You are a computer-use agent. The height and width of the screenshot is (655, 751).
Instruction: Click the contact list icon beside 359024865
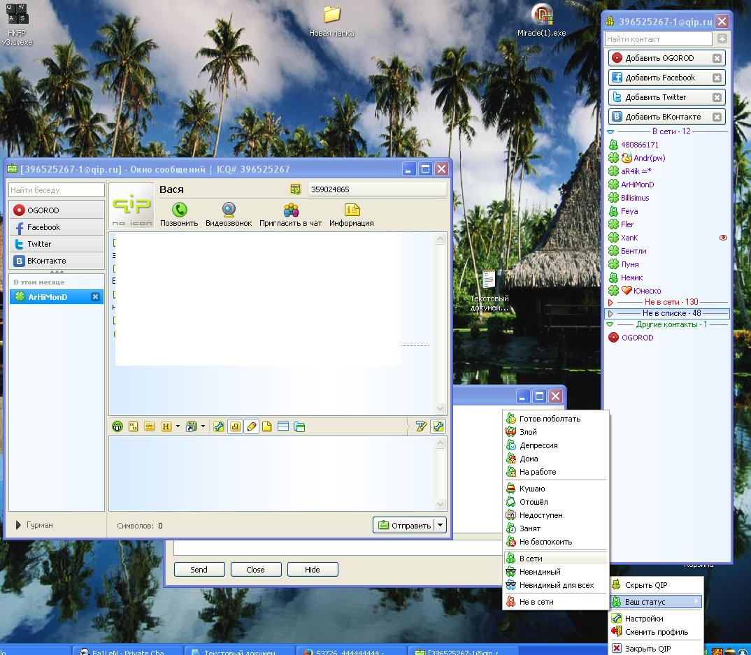(296, 189)
